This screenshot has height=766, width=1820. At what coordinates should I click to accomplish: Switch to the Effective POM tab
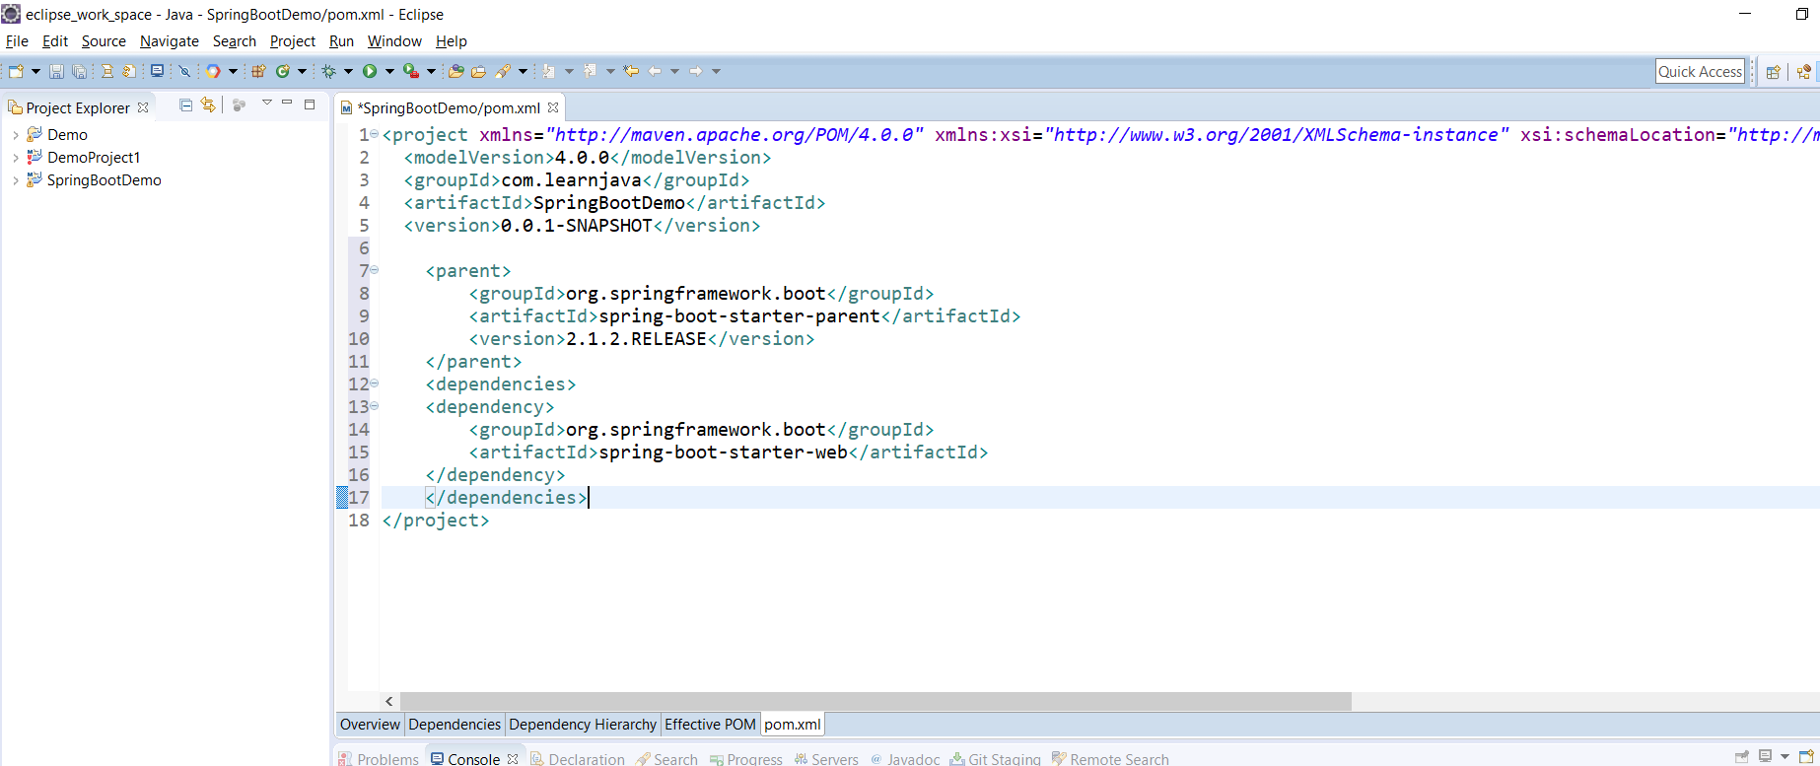710,725
